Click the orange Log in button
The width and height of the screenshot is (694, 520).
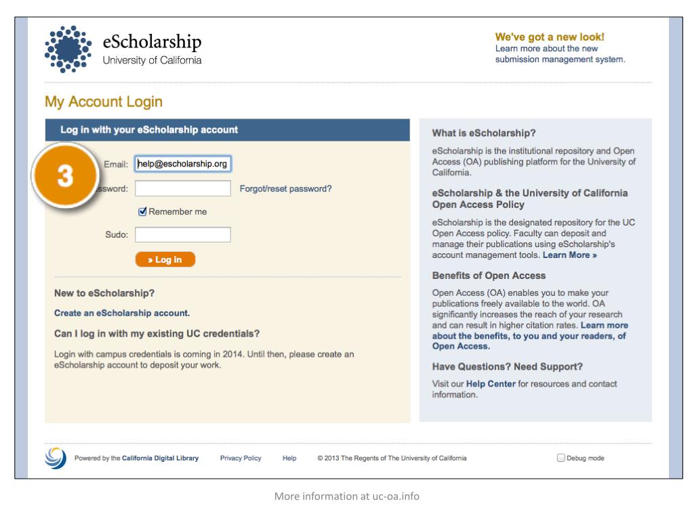tap(165, 259)
